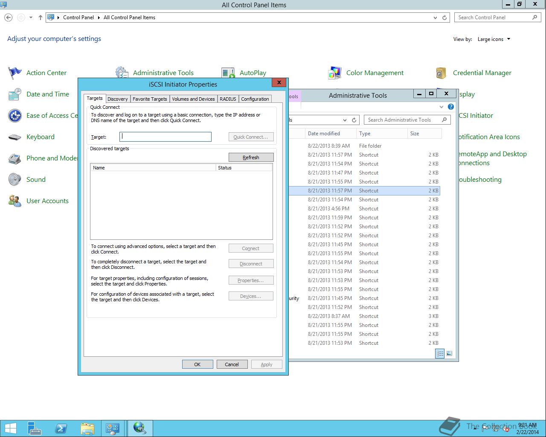The height and width of the screenshot is (437, 546).
Task: Open the AutoPlay icon
Action: pyautogui.click(x=228, y=73)
